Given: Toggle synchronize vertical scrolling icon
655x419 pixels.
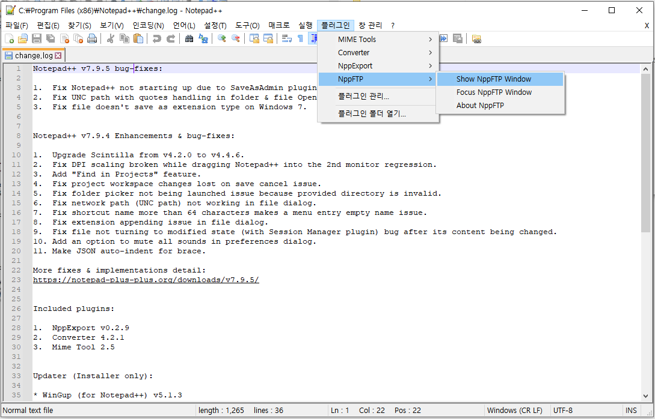Looking at the screenshot, I should point(254,39).
